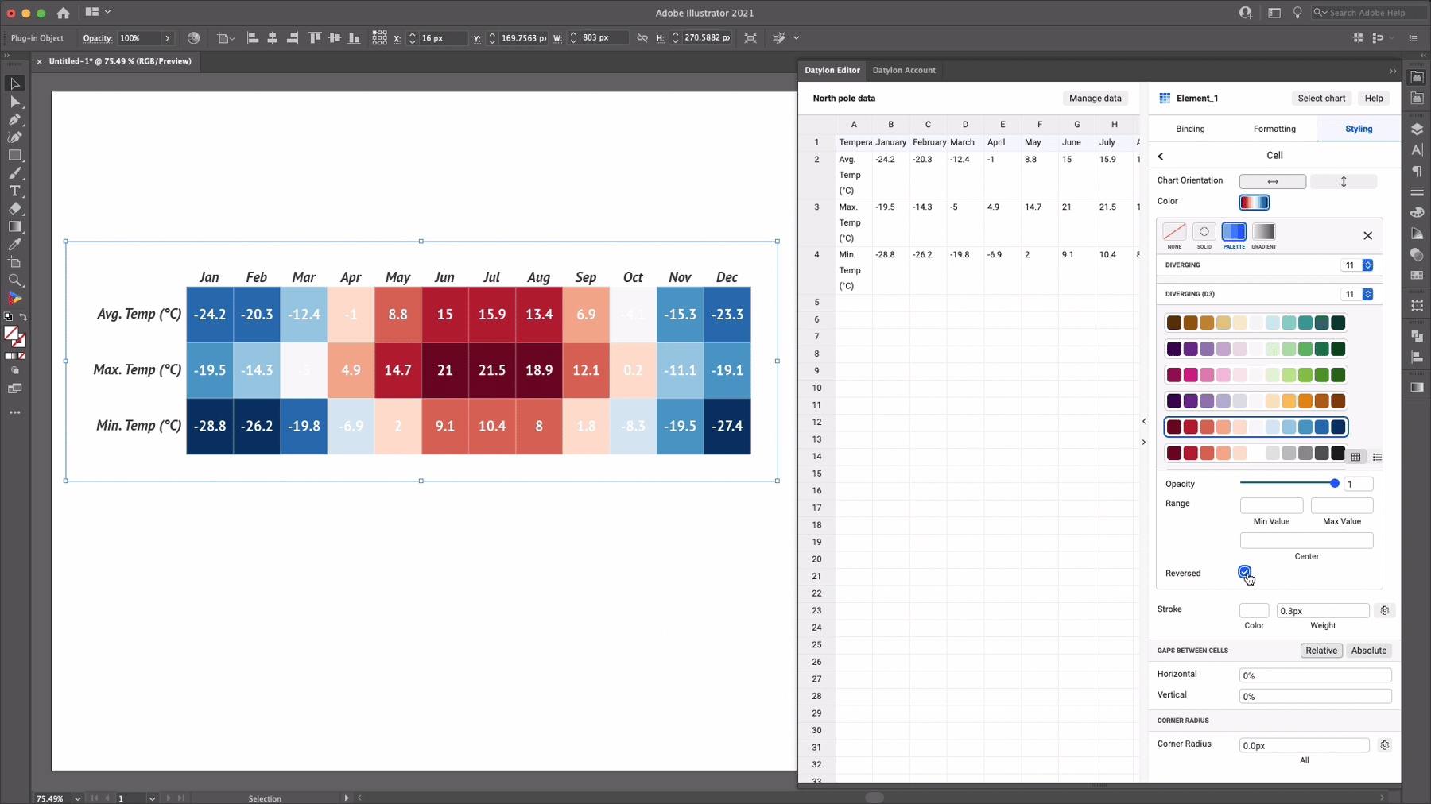
Task: Open Stroke weight settings gear
Action: (1384, 610)
